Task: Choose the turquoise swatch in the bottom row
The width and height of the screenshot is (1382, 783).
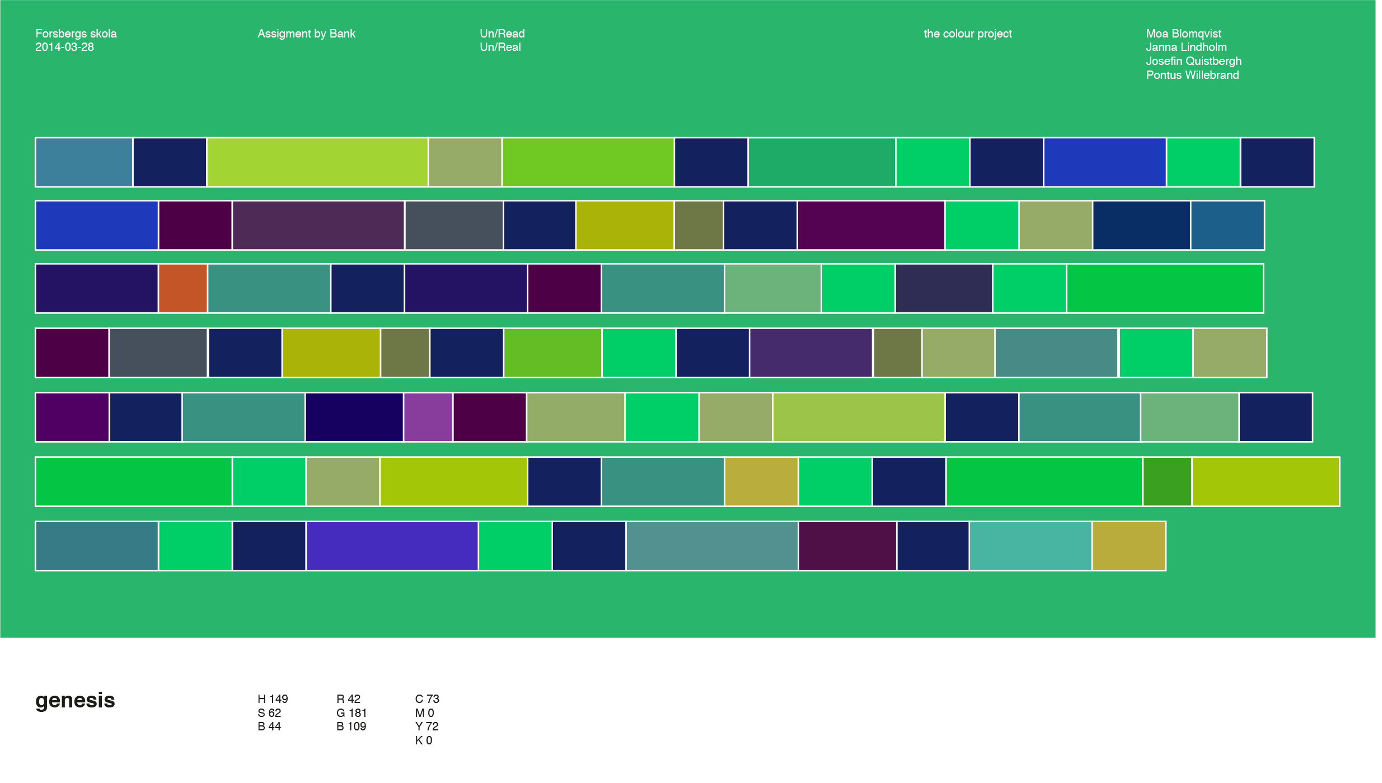Action: tap(1030, 546)
